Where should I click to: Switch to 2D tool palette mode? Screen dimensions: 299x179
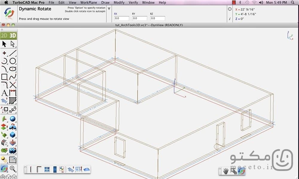click(x=4, y=36)
